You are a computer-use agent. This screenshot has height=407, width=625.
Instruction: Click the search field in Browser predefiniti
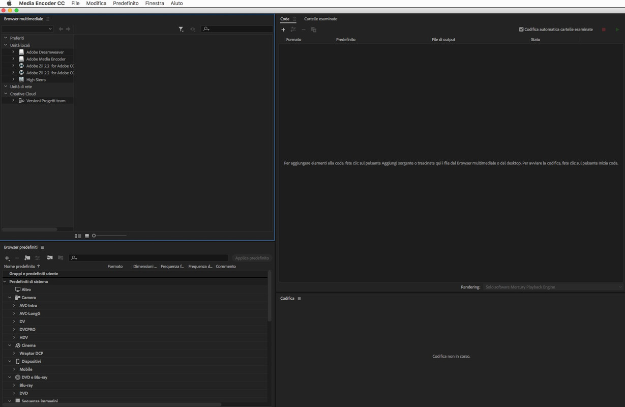(148, 258)
